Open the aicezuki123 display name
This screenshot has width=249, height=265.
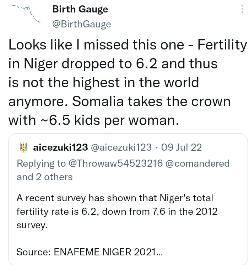[60, 147]
